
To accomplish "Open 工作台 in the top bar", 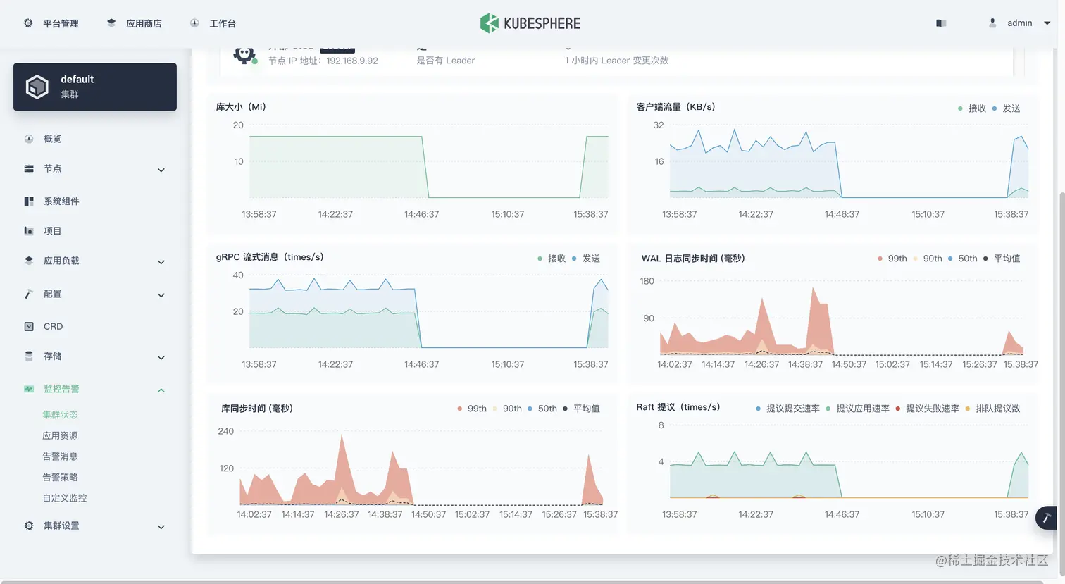I will [223, 23].
